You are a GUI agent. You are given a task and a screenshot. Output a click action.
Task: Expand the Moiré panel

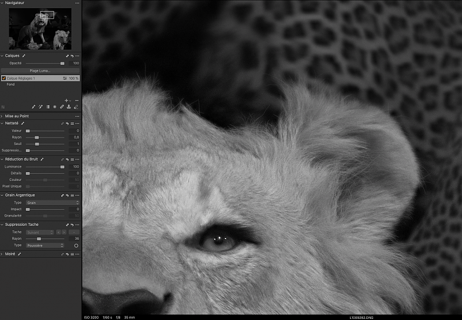click(2, 254)
